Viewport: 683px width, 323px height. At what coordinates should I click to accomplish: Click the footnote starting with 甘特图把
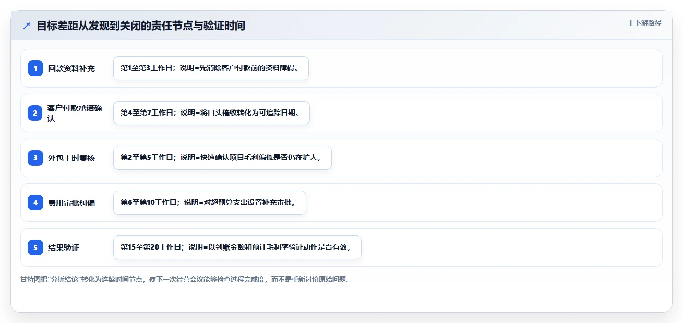(x=185, y=279)
